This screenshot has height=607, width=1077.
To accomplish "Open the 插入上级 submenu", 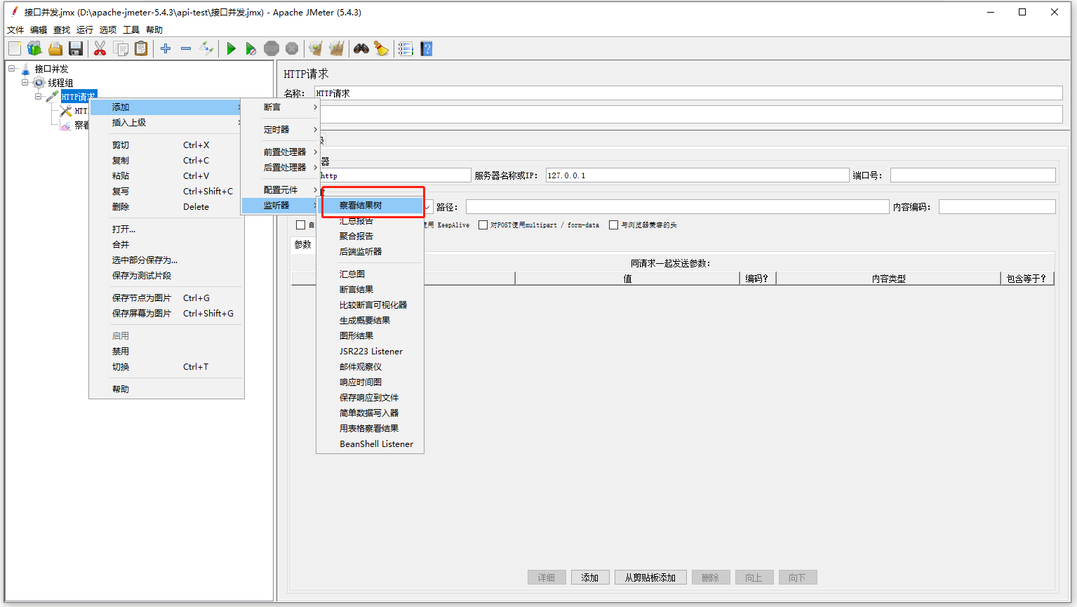I will tap(166, 122).
